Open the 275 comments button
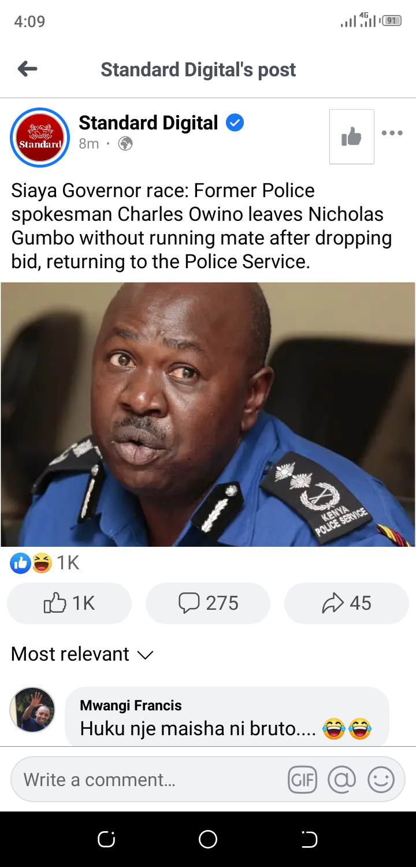 [208, 603]
